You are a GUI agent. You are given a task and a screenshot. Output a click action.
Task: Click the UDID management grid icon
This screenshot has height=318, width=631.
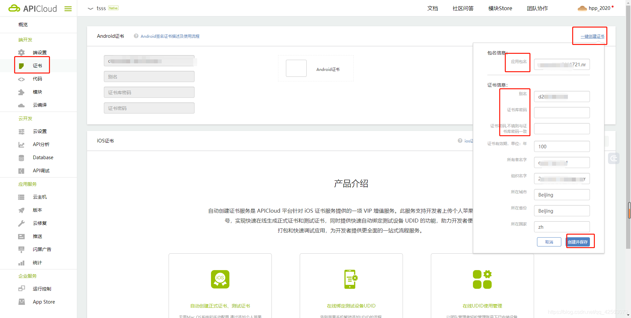(482, 279)
